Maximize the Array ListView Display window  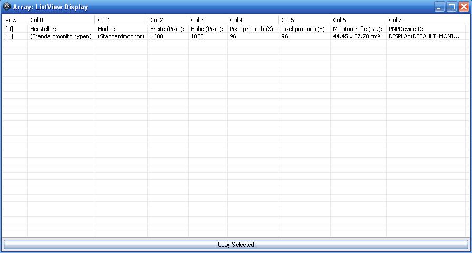(x=451, y=7)
